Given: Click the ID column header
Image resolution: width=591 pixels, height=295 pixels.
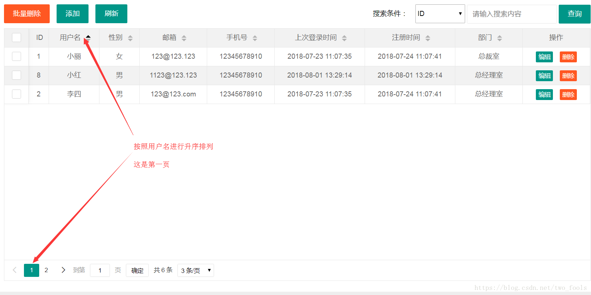Looking at the screenshot, I should [40, 37].
